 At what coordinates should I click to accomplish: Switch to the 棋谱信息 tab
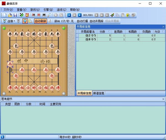tap(98, 93)
